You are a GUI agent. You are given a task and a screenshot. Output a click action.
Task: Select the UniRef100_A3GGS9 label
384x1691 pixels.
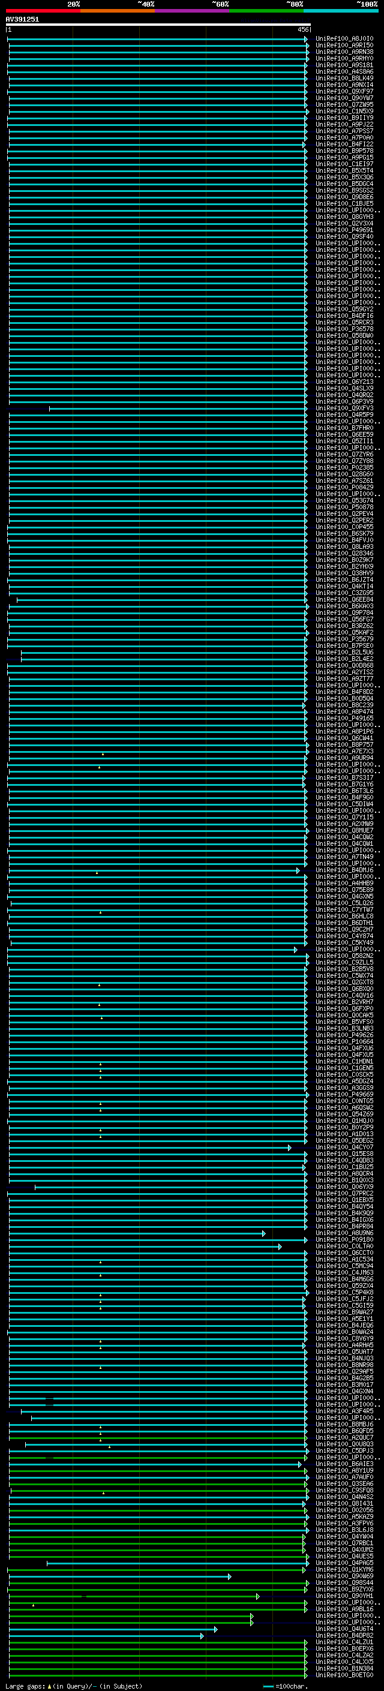click(x=344, y=1088)
